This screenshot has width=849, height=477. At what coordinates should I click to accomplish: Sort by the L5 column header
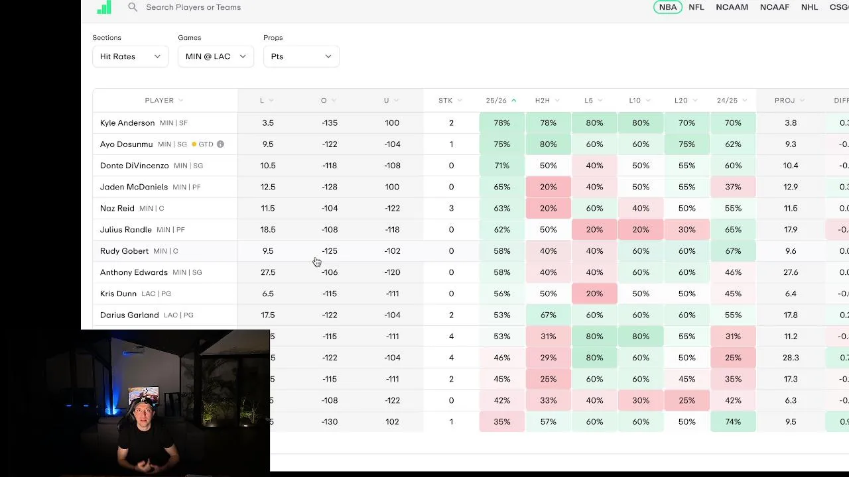593,101
